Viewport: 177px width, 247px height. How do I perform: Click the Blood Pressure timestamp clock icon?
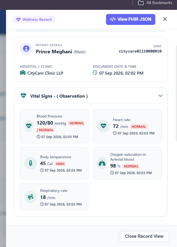[38, 137]
